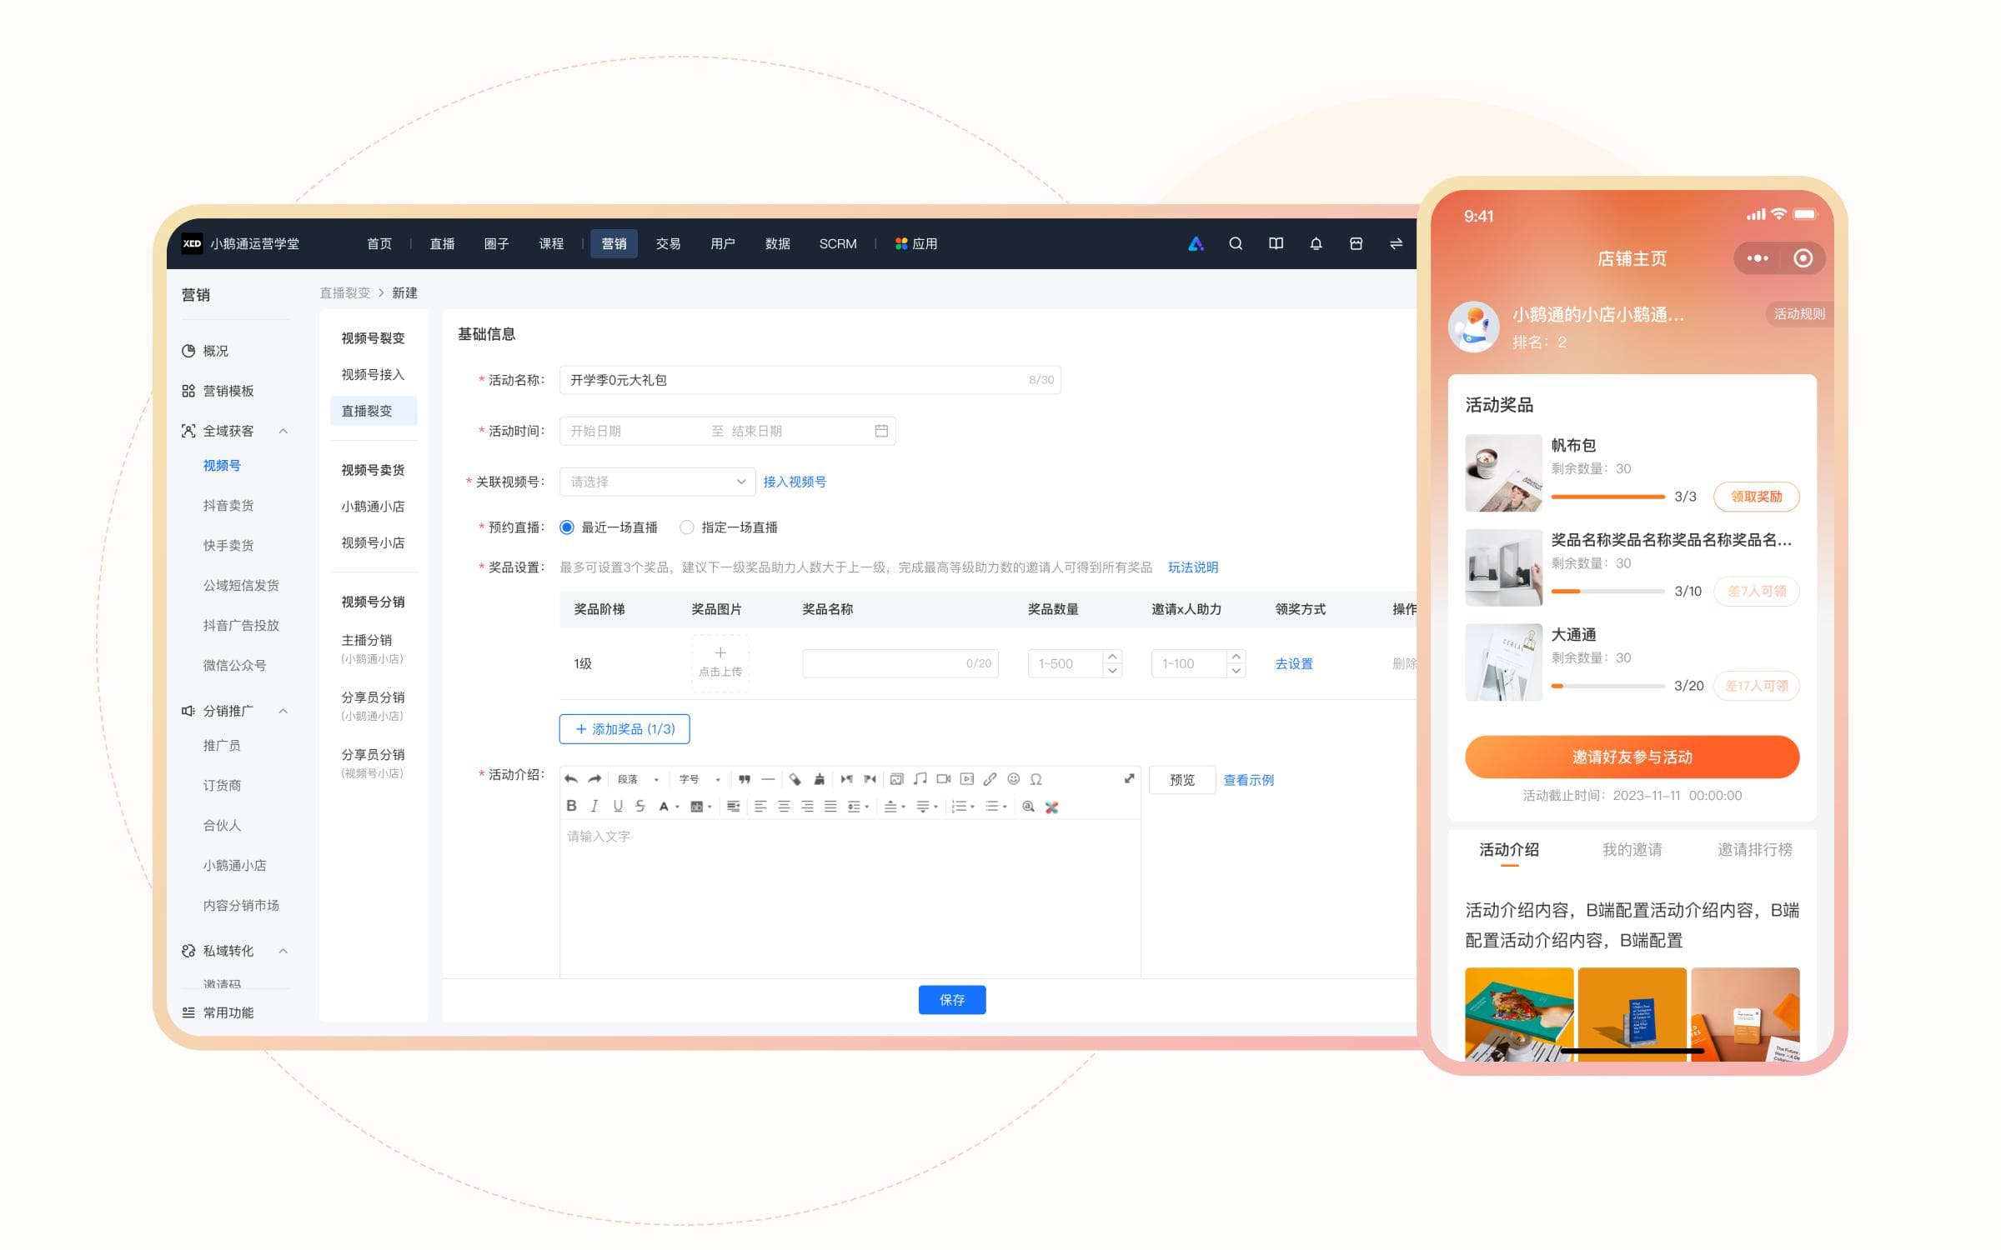The image size is (2001, 1250).
Task: Toggle strikethrough text formatting
Action: (x=639, y=806)
